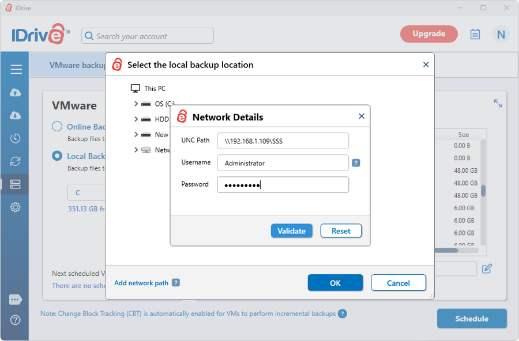Open the cloud download Restore section
The image size is (519, 341).
click(16, 115)
